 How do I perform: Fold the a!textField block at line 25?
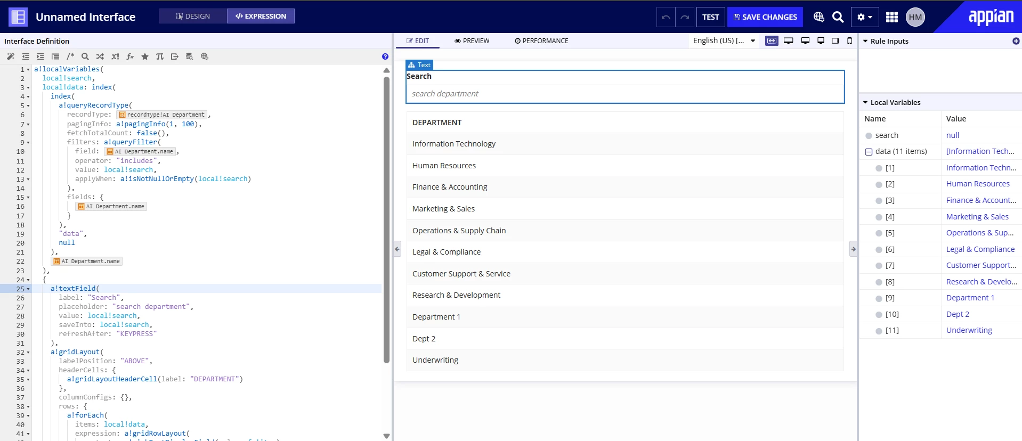pos(28,289)
